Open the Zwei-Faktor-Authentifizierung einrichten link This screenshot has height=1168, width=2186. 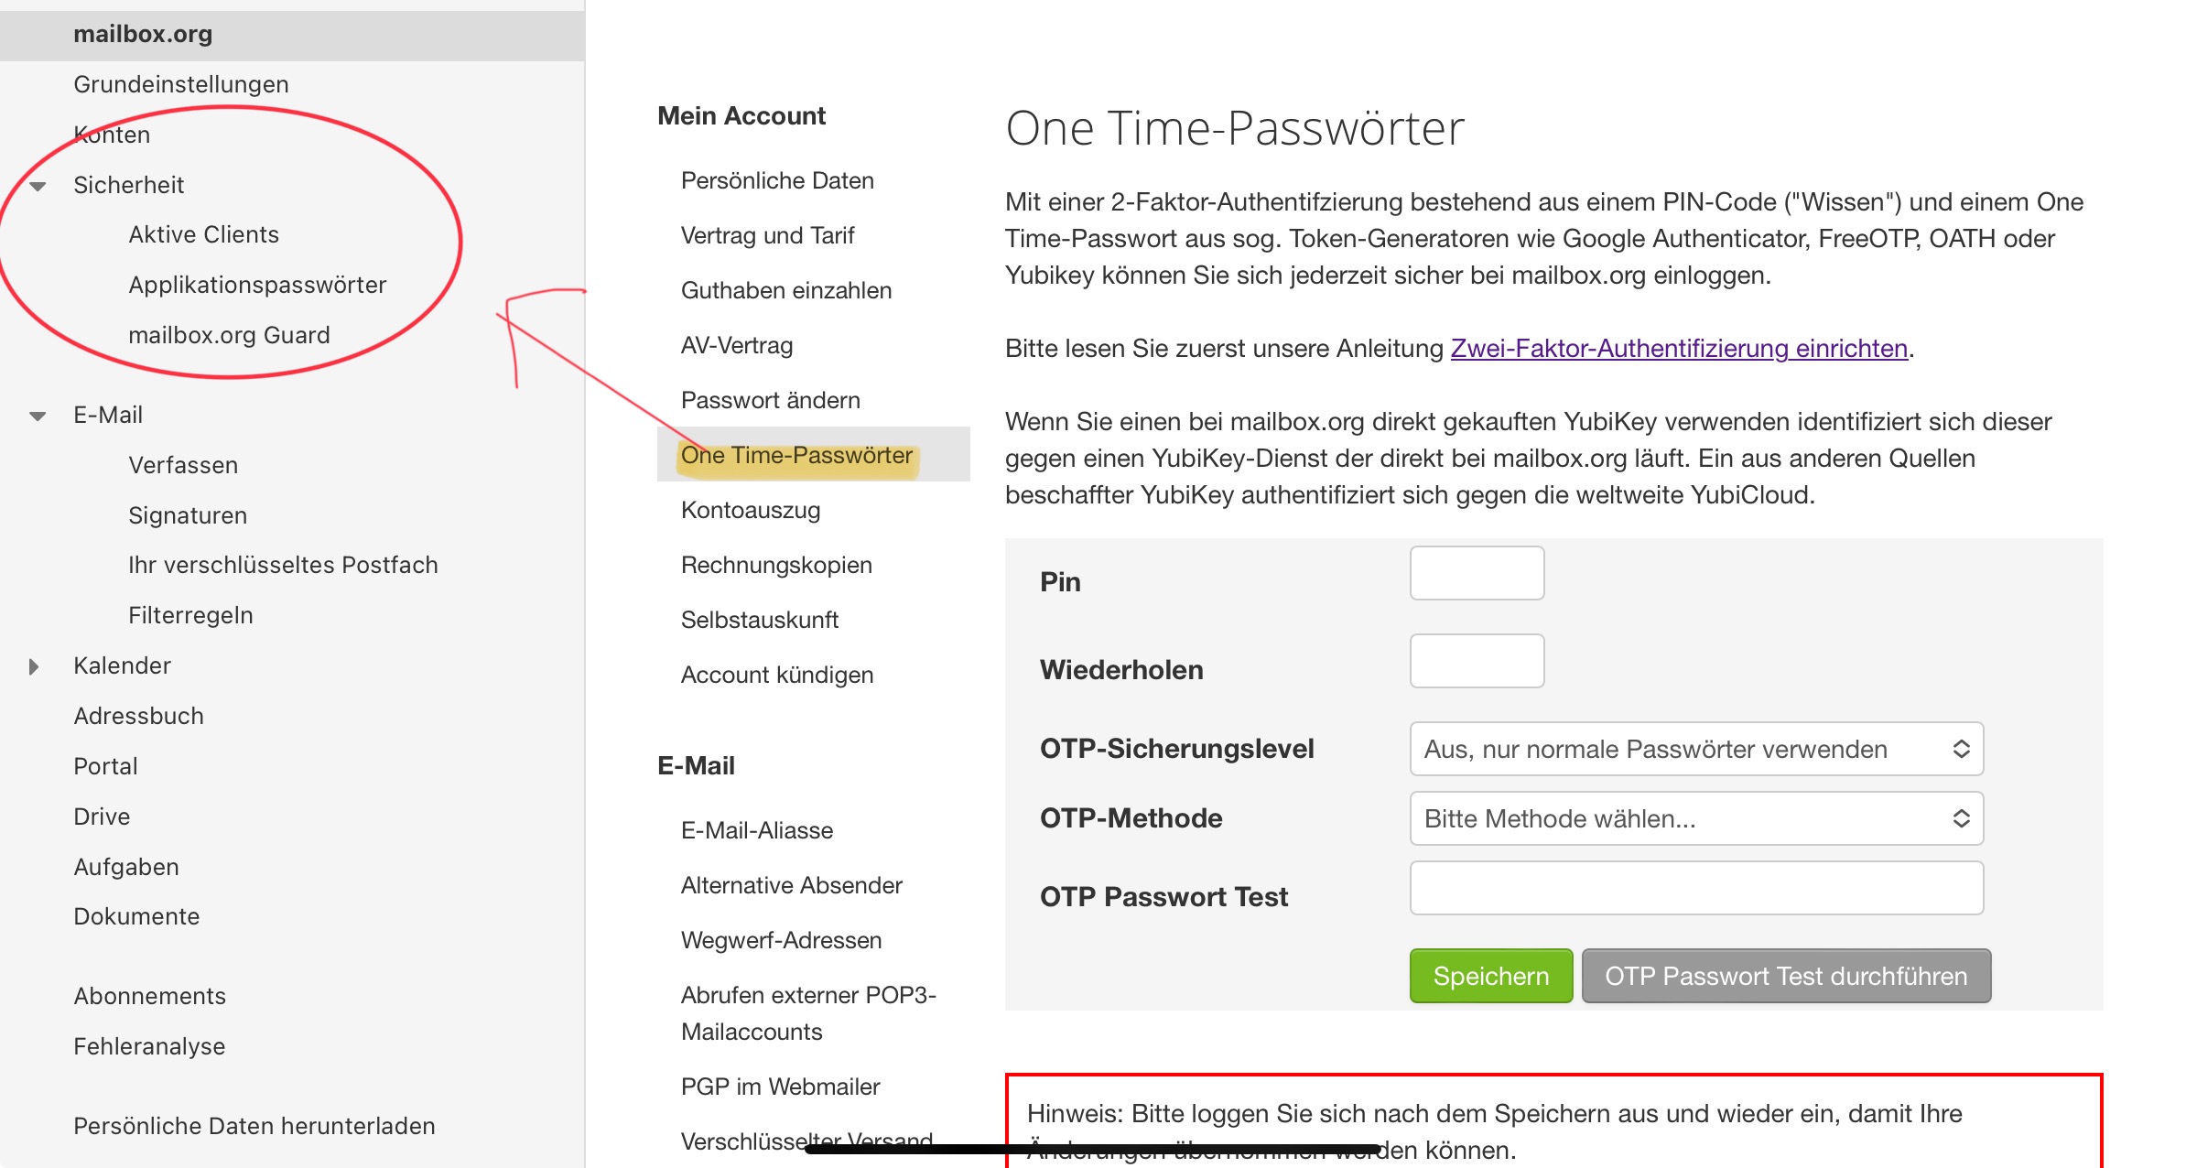[x=1679, y=349]
